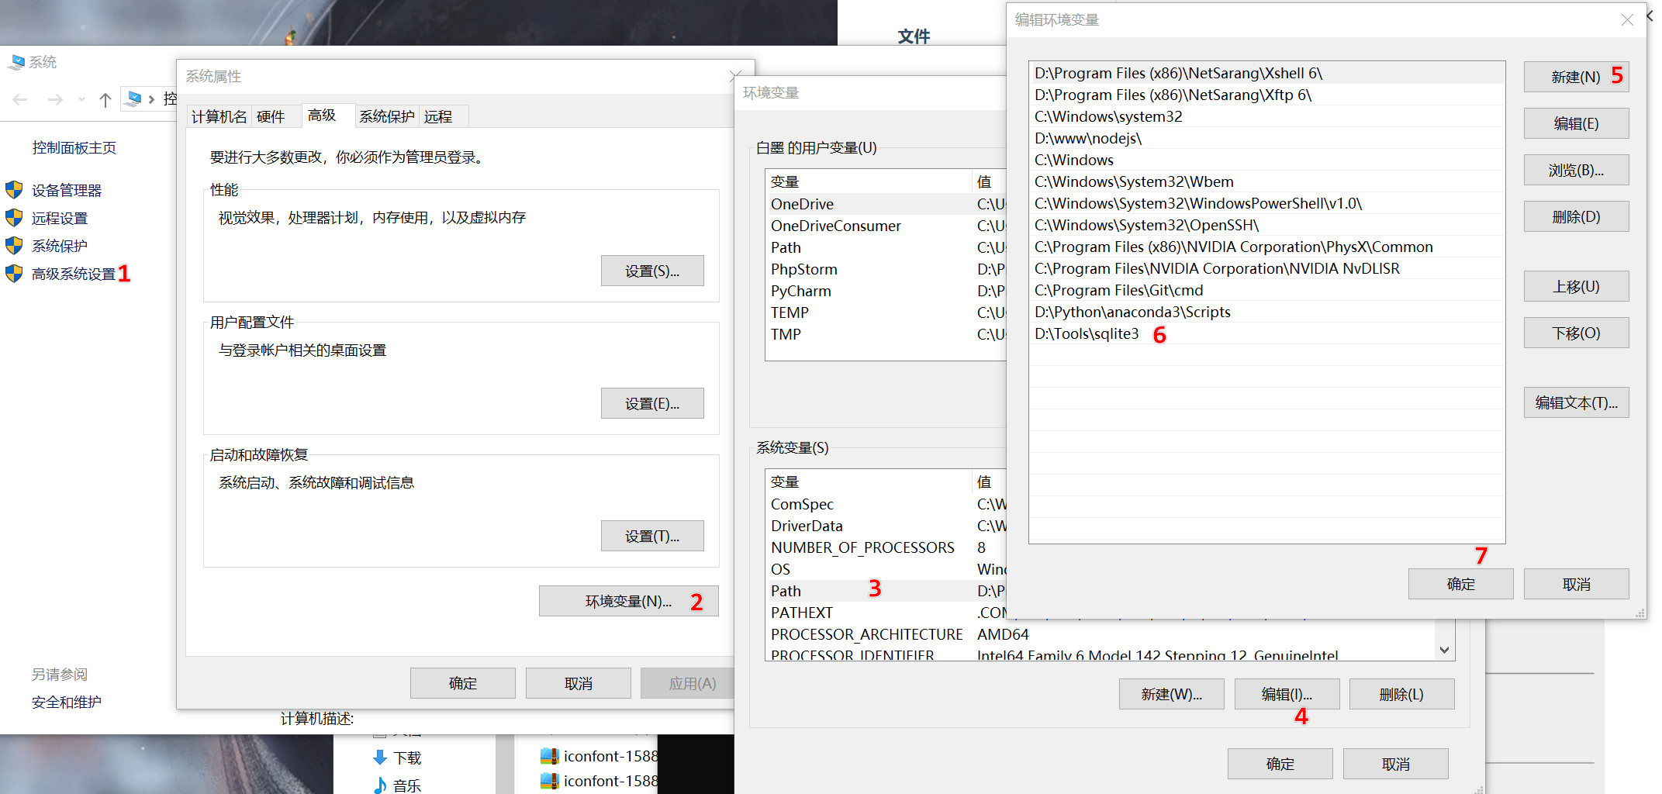Select the WindowsPowerShell\v1.0\ path entry

point(1267,203)
